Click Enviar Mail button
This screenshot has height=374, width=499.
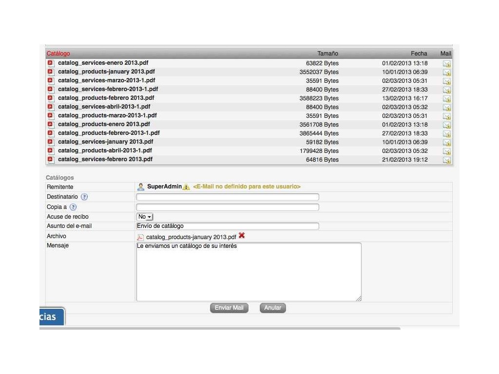coord(229,308)
